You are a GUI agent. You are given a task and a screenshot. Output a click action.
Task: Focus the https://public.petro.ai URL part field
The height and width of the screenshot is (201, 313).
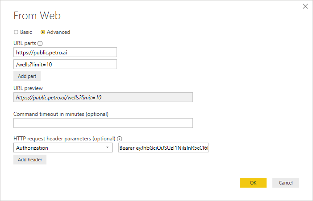(65, 53)
